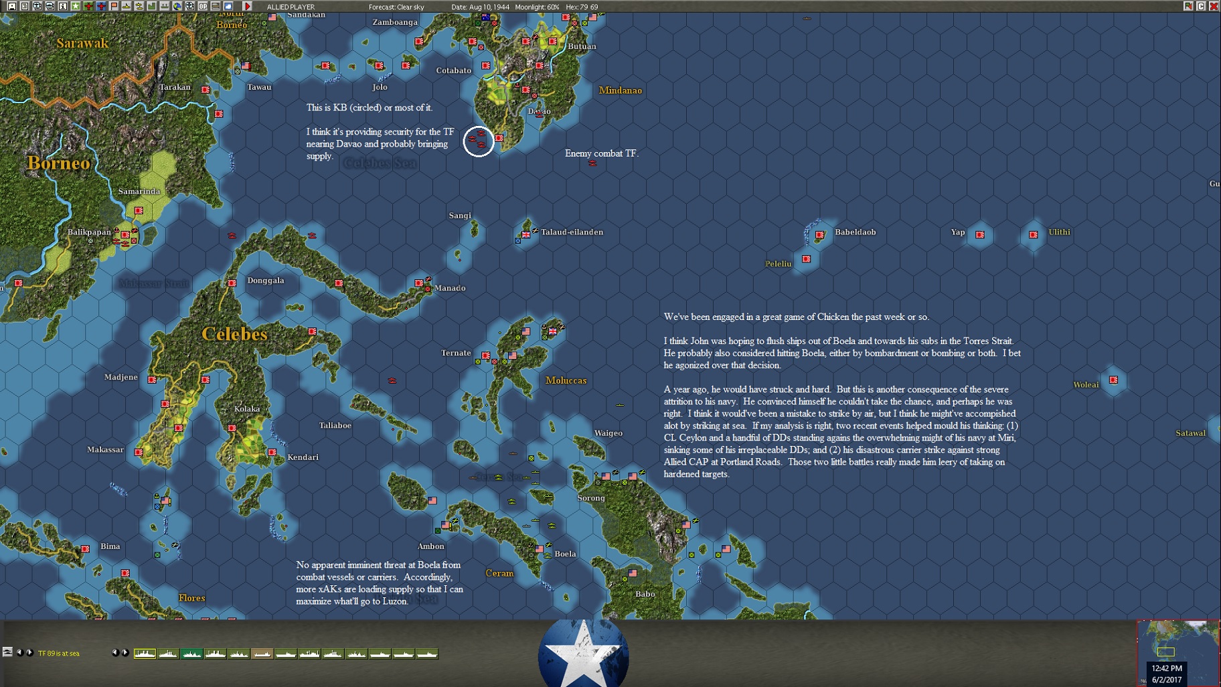Click the orange flag toolbar icon
The width and height of the screenshot is (1221, 687).
tap(113, 6)
